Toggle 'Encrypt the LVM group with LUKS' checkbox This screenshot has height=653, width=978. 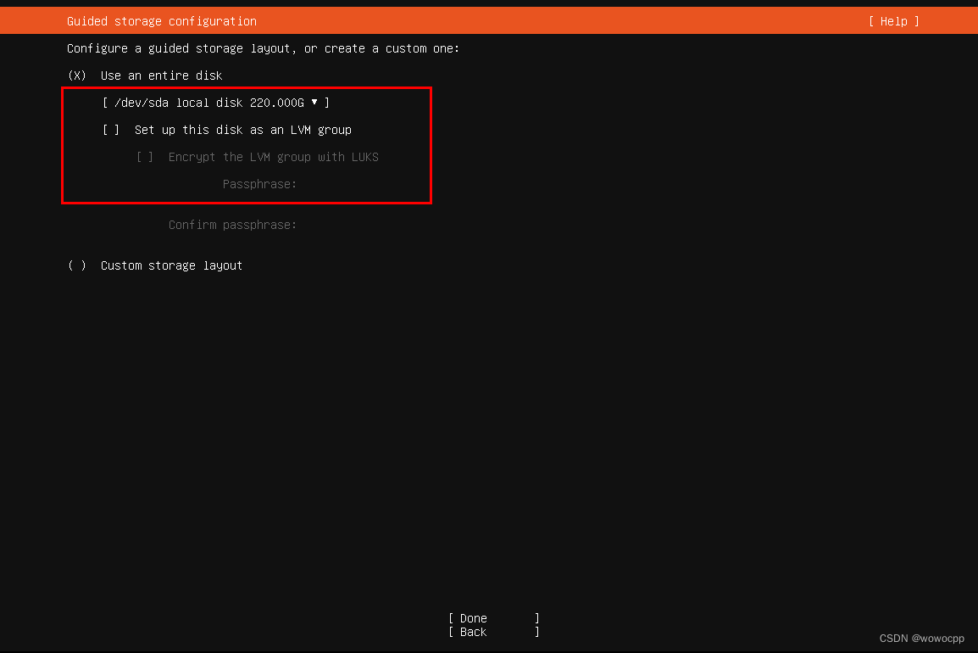(x=145, y=158)
